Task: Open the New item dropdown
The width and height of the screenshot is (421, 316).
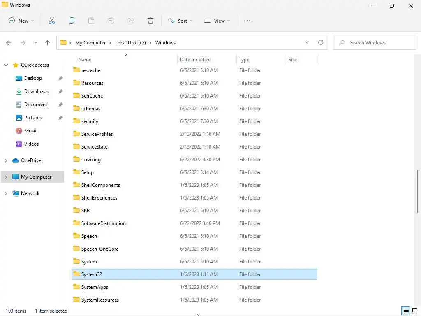Action: point(21,21)
